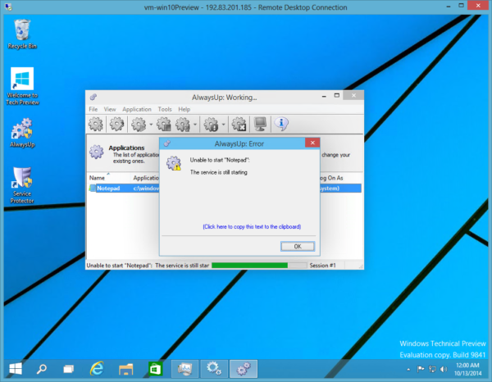Open the File menu in AlwaysUp
This screenshot has width=492, height=382.
tap(93, 109)
